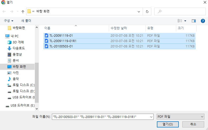Open the view options dropdown arrow
The width and height of the screenshot is (208, 130).
(x=185, y=21)
